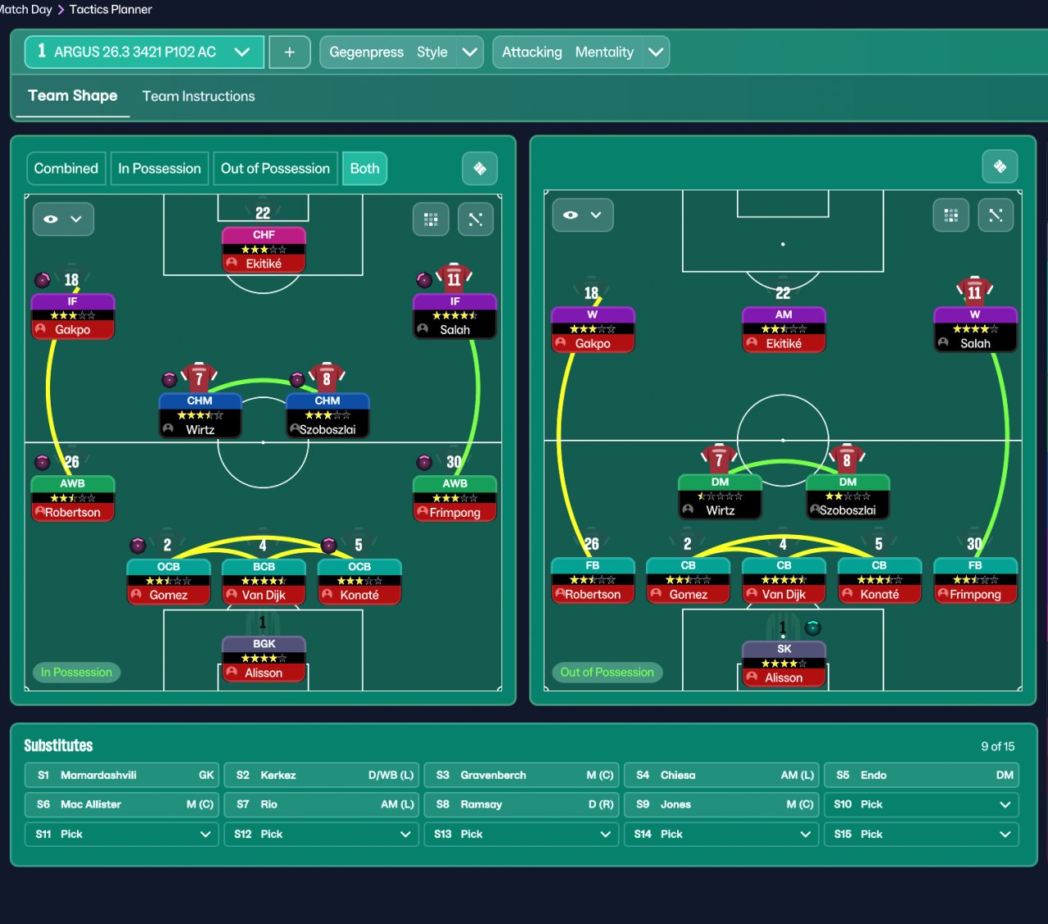The image size is (1048, 924).
Task: Open the S14 Pick substitute dropdown
Action: pyautogui.click(x=721, y=834)
